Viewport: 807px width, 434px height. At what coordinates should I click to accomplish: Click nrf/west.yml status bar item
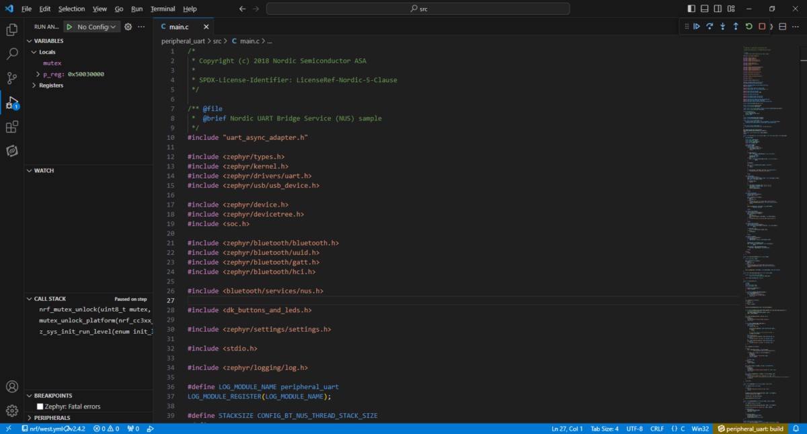(x=54, y=429)
